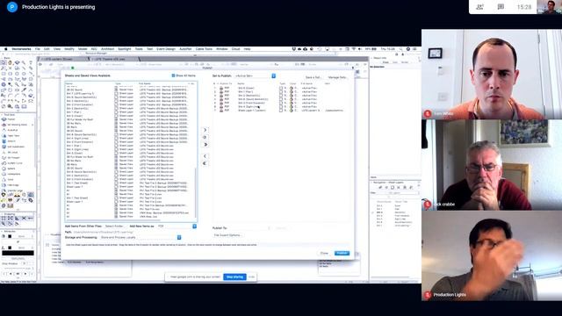Toggle the checkbox in the Sht-2 [Section] publish row
The width and height of the screenshot is (562, 316).
click(281, 96)
